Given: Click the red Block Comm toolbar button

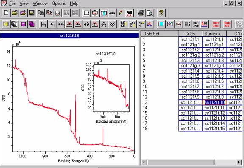Looking at the screenshot, I should [216, 24].
